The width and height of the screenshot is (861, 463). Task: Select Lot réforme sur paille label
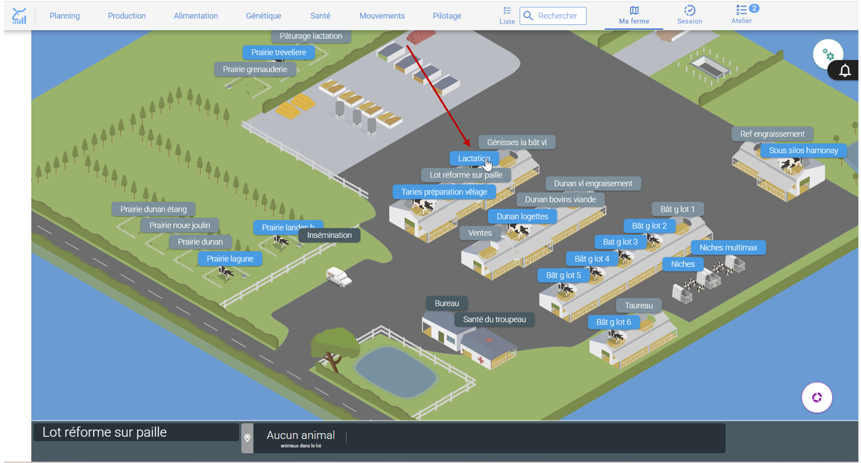(466, 175)
